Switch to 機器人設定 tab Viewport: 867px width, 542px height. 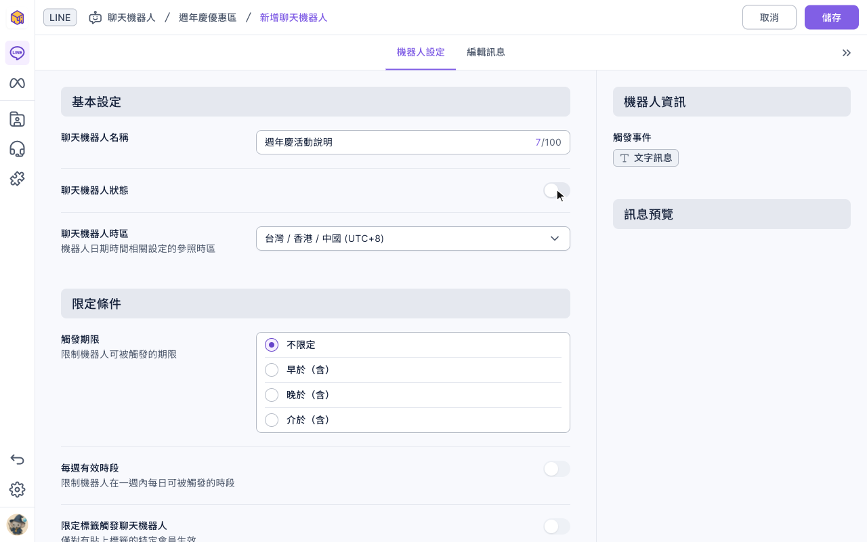[x=421, y=52]
